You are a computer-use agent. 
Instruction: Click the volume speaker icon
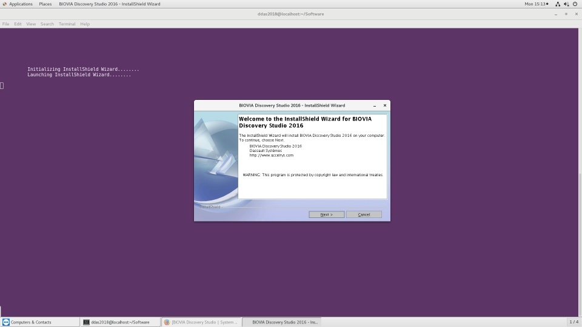pos(566,4)
